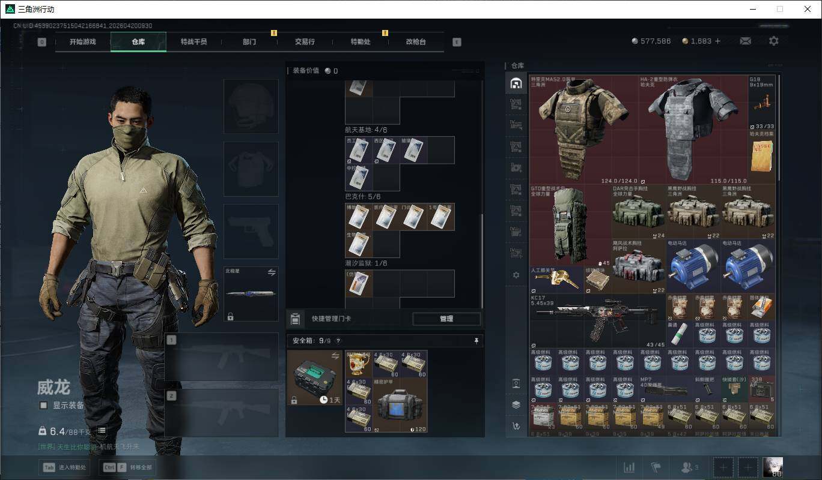Select the gold cup in the safe box
The height and width of the screenshot is (480, 822).
(359, 364)
